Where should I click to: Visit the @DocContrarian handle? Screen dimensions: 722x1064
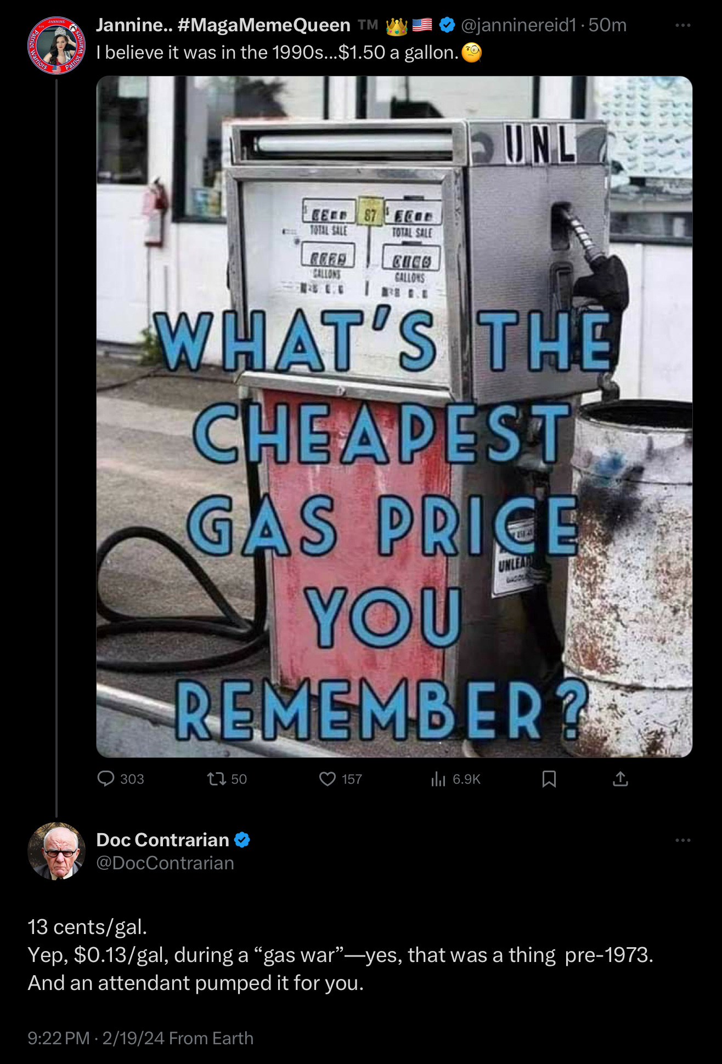coord(165,863)
